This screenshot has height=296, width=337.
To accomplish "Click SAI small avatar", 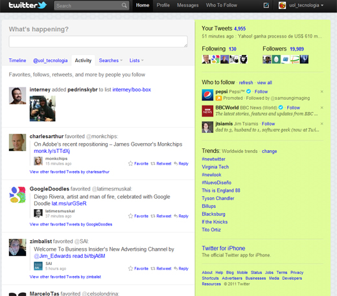I will click(38, 266).
